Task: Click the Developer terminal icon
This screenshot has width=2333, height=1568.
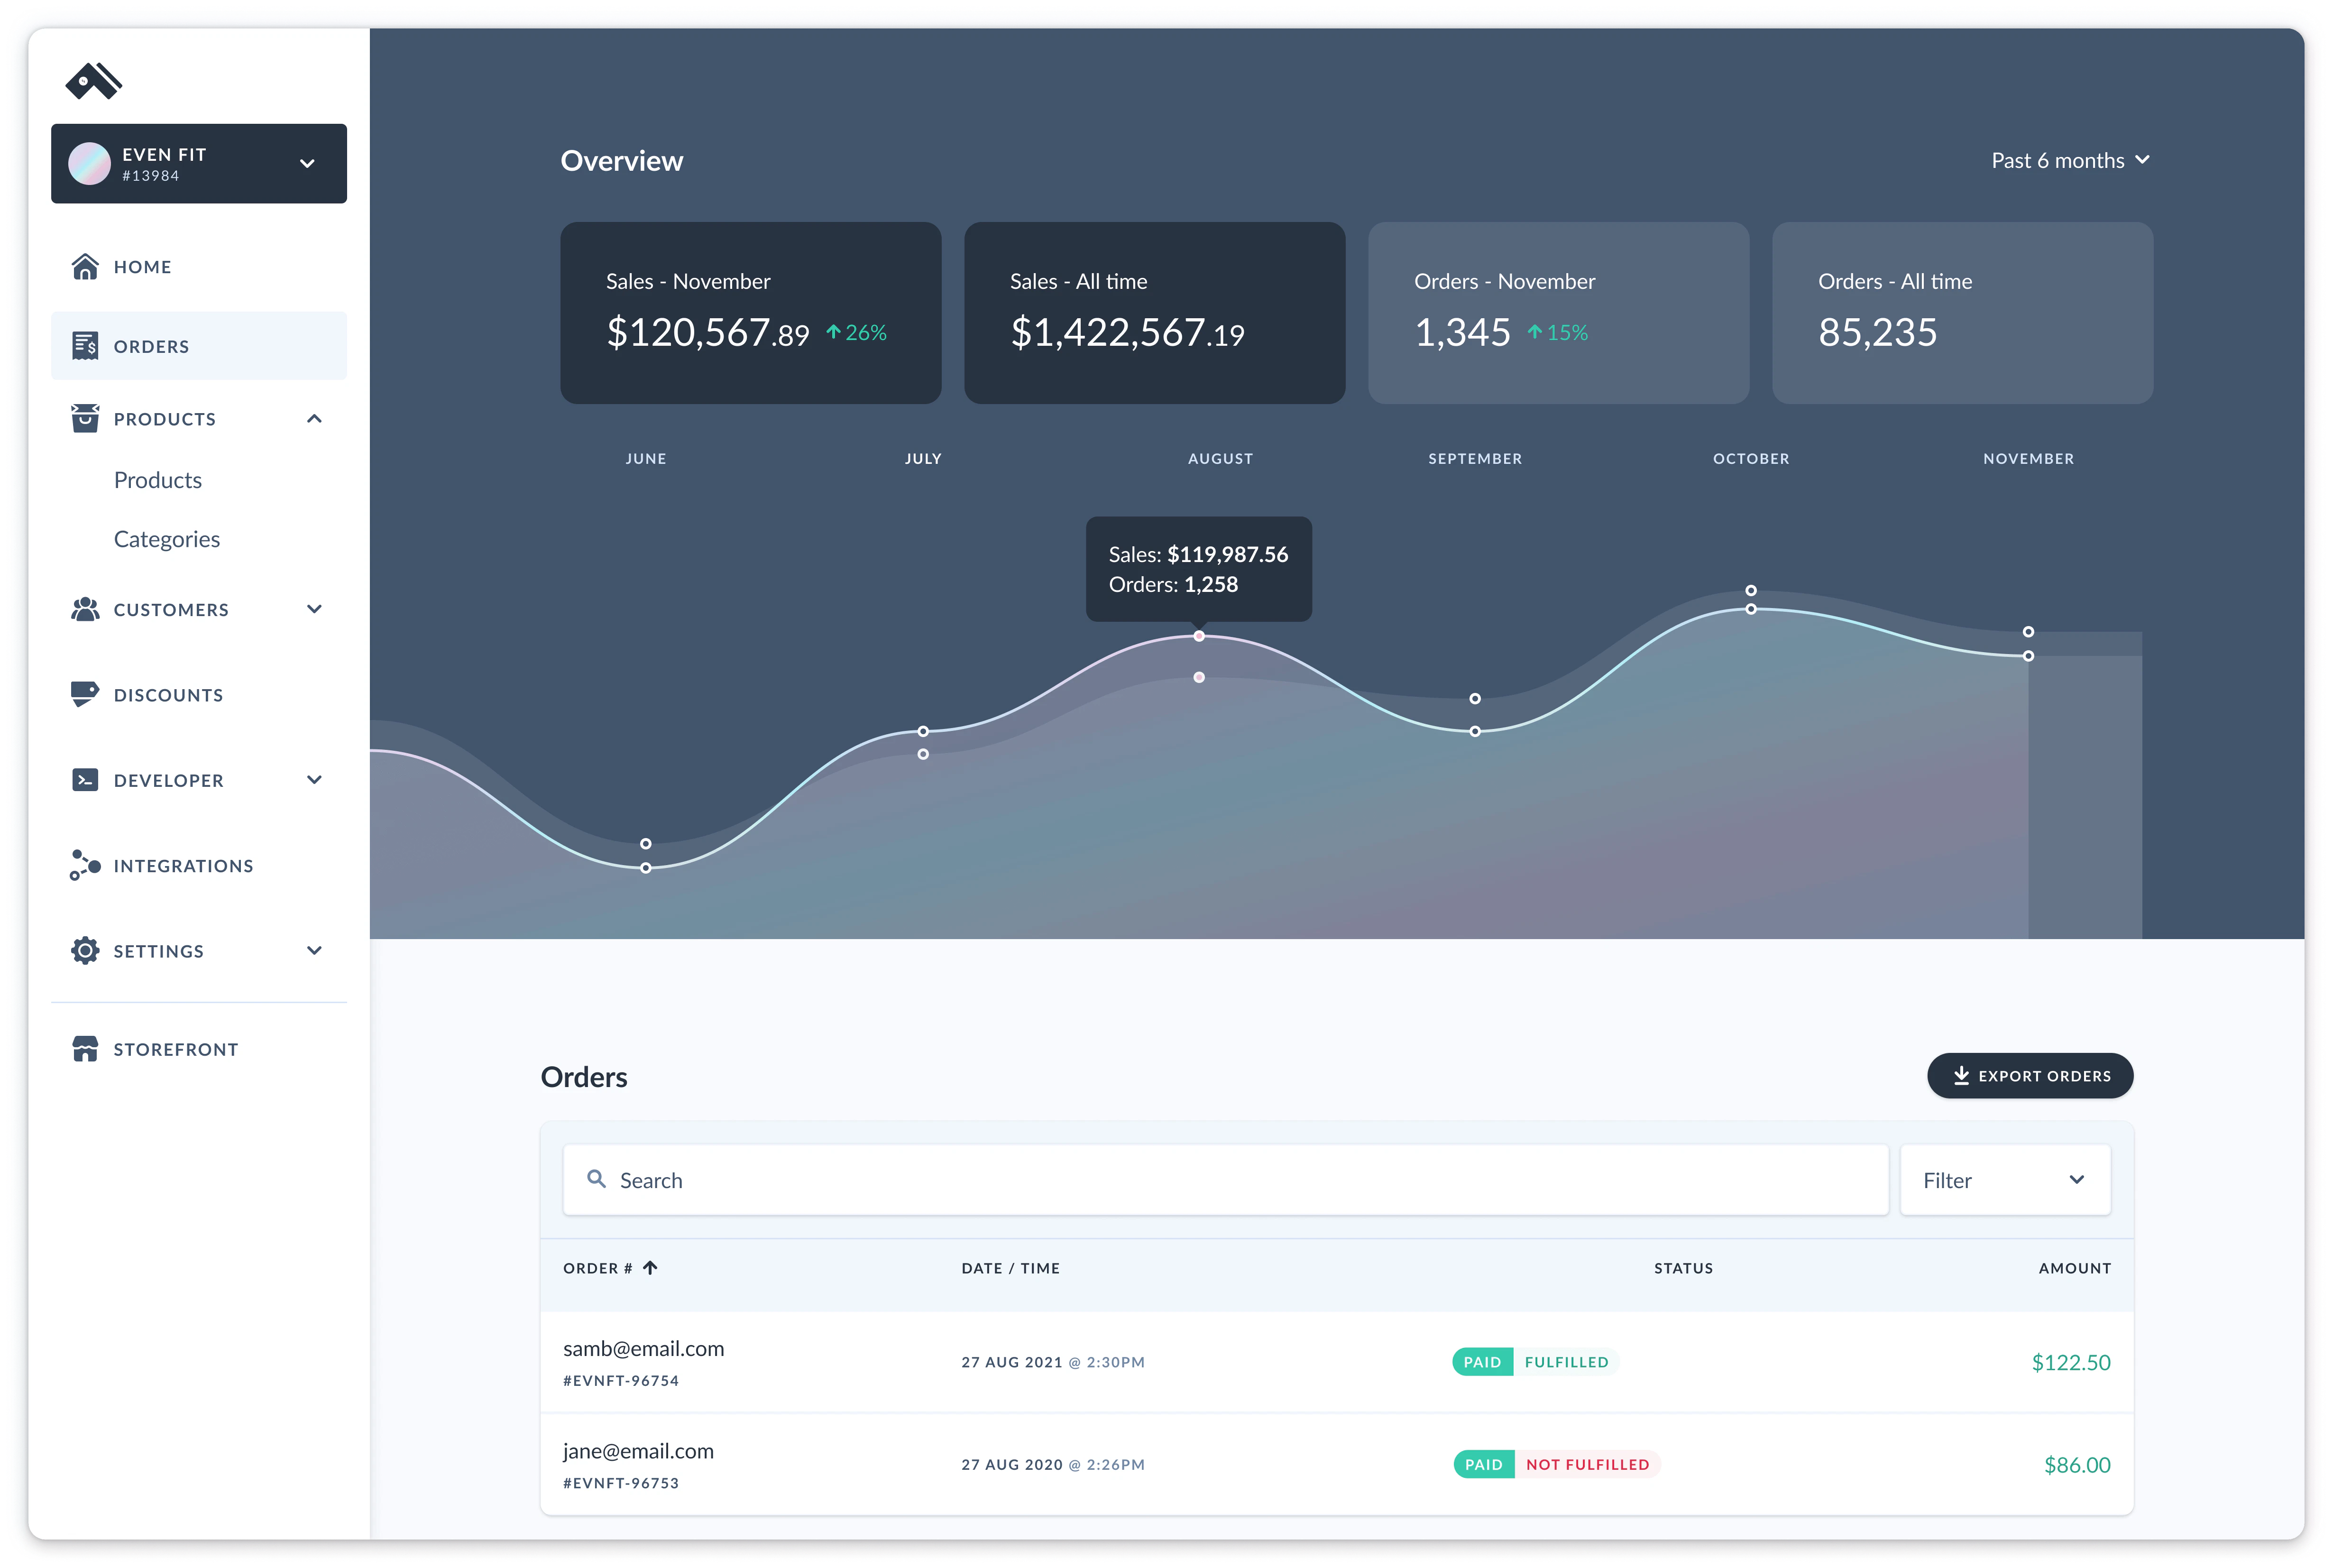Action: coord(85,780)
